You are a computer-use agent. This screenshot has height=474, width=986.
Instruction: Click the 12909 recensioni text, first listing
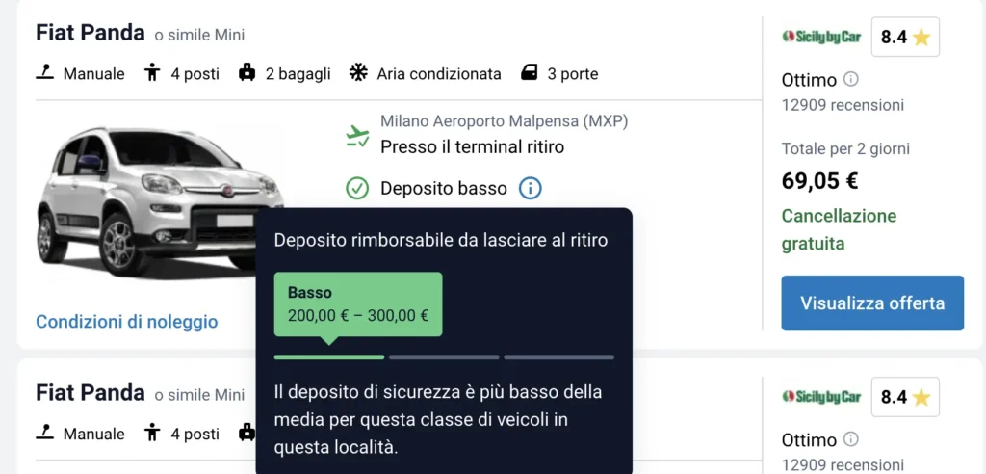(843, 105)
